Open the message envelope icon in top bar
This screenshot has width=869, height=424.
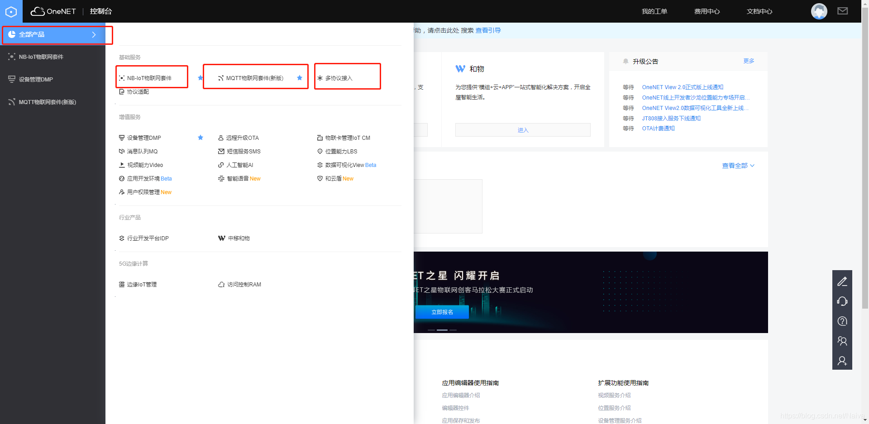tap(842, 11)
